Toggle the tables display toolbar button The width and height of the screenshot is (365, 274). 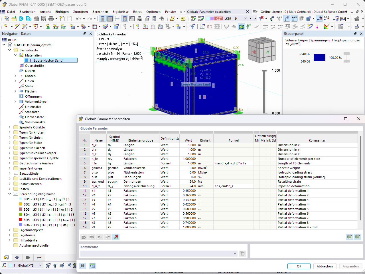[110, 19]
